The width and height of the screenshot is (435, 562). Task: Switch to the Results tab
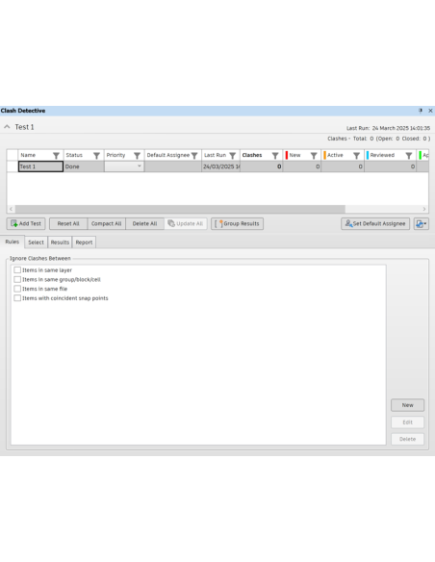tap(60, 243)
